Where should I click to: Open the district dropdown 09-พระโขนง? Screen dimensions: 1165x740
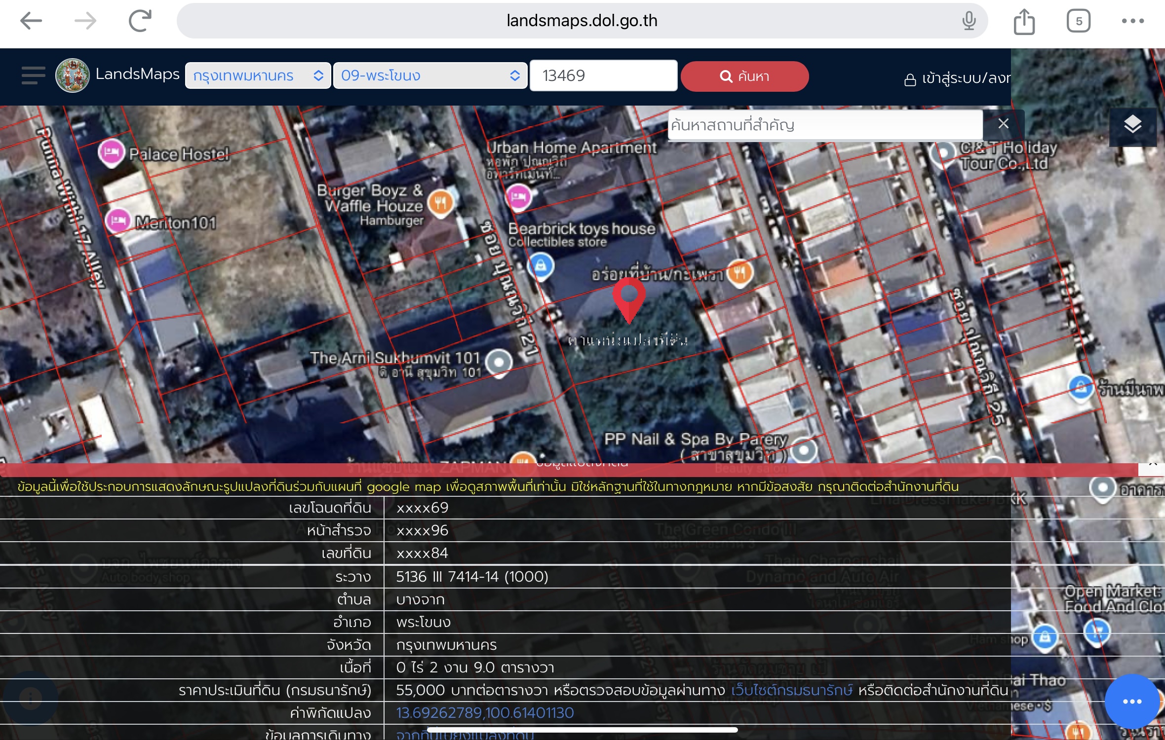(x=430, y=75)
